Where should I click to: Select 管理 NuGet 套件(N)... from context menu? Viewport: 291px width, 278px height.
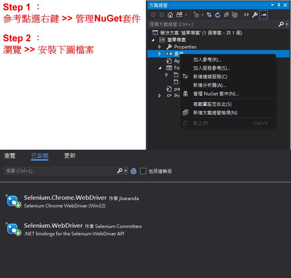point(216,94)
